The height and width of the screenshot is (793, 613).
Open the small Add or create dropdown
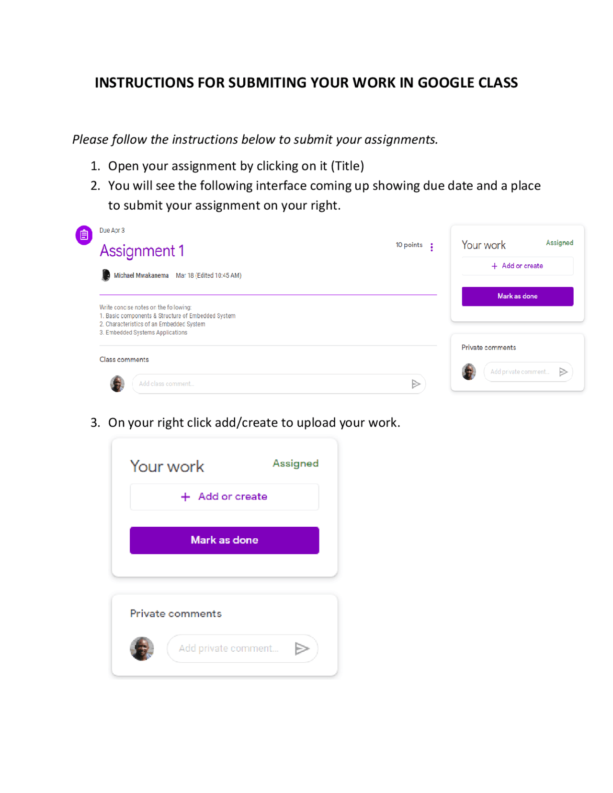click(x=517, y=266)
